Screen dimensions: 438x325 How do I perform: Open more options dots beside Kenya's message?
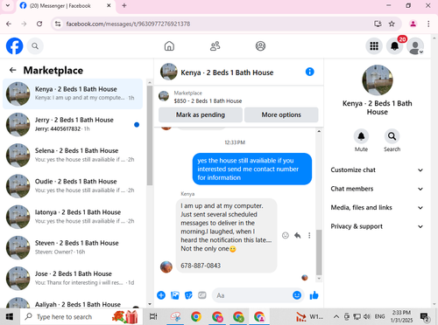point(309,235)
